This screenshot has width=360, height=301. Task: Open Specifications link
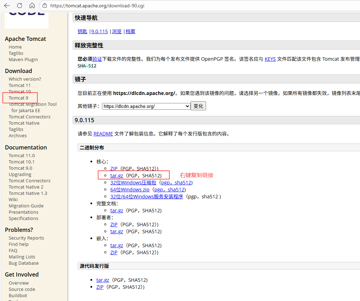[23, 218]
